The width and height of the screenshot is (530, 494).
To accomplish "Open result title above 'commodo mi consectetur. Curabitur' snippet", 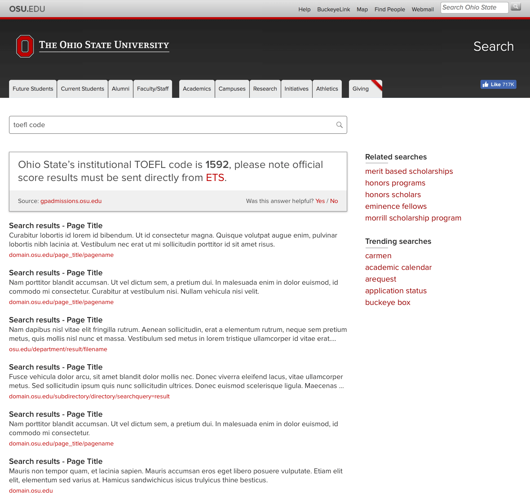I will (x=56, y=273).
